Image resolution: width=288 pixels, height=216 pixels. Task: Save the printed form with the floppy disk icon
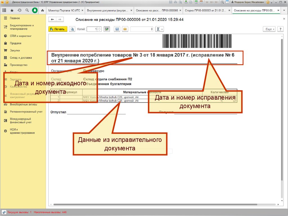(x=117, y=29)
